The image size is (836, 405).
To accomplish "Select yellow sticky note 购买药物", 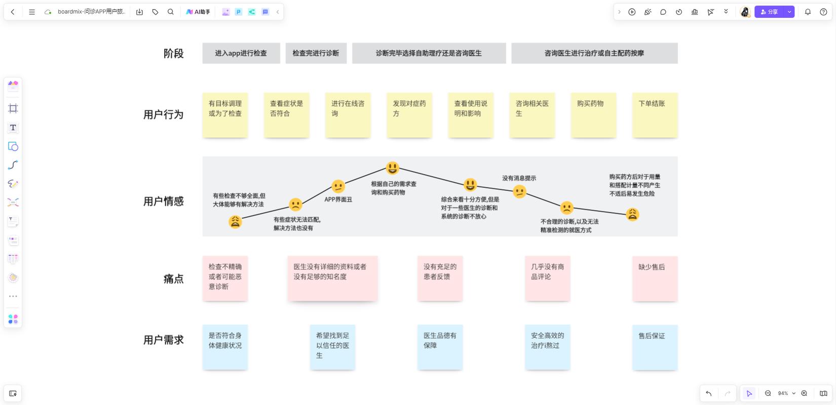I will pos(593,115).
